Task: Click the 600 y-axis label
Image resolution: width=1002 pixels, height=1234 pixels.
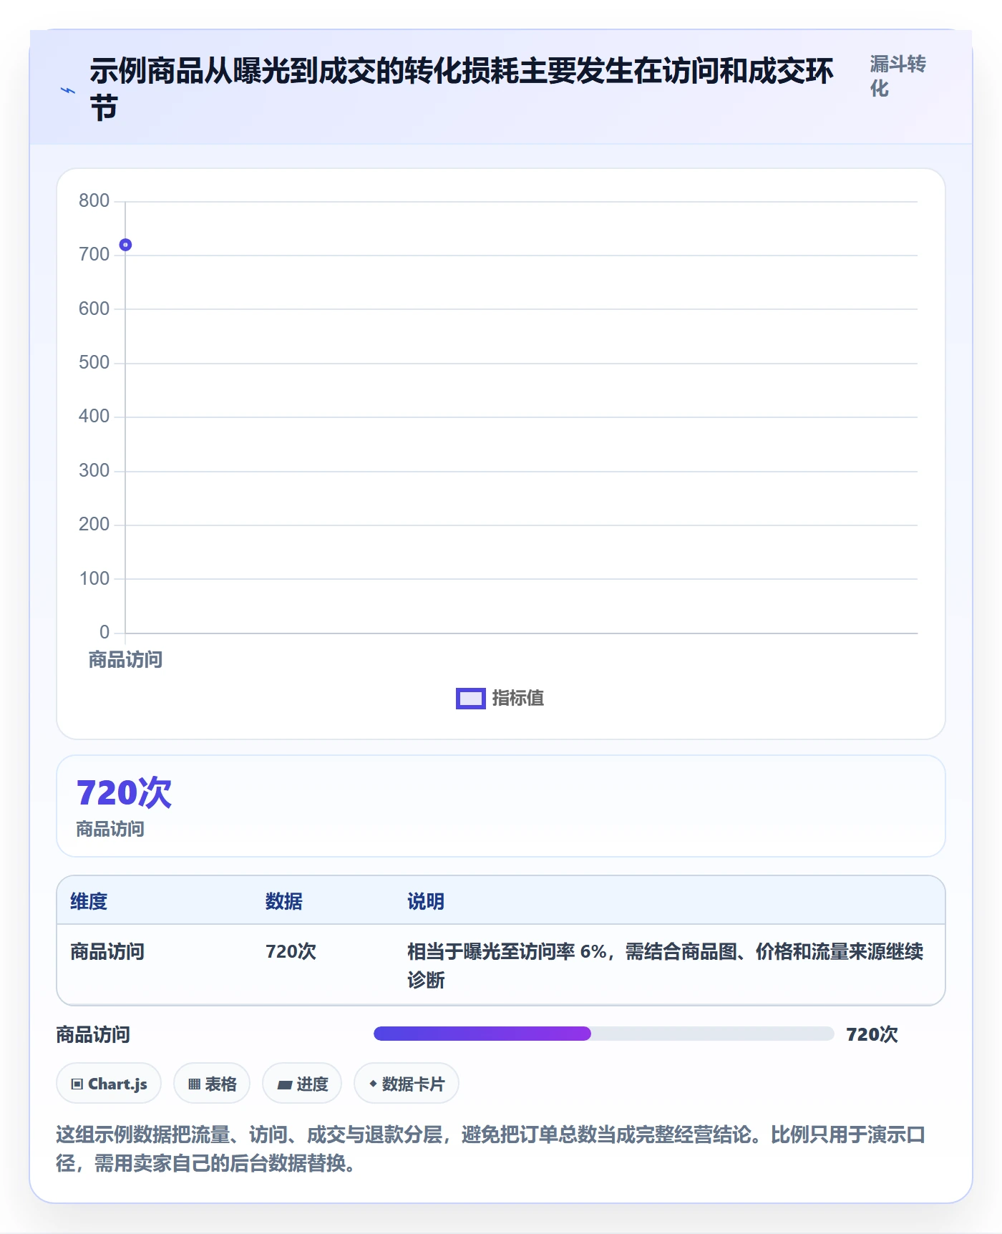Action: [94, 308]
